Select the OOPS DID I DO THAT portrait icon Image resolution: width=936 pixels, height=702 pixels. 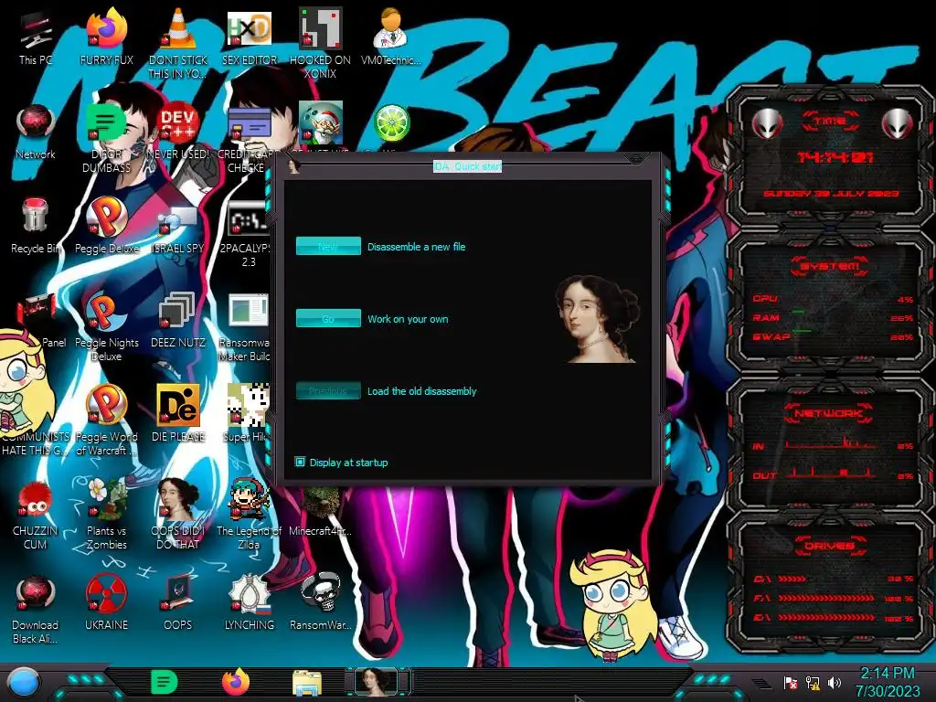point(178,515)
